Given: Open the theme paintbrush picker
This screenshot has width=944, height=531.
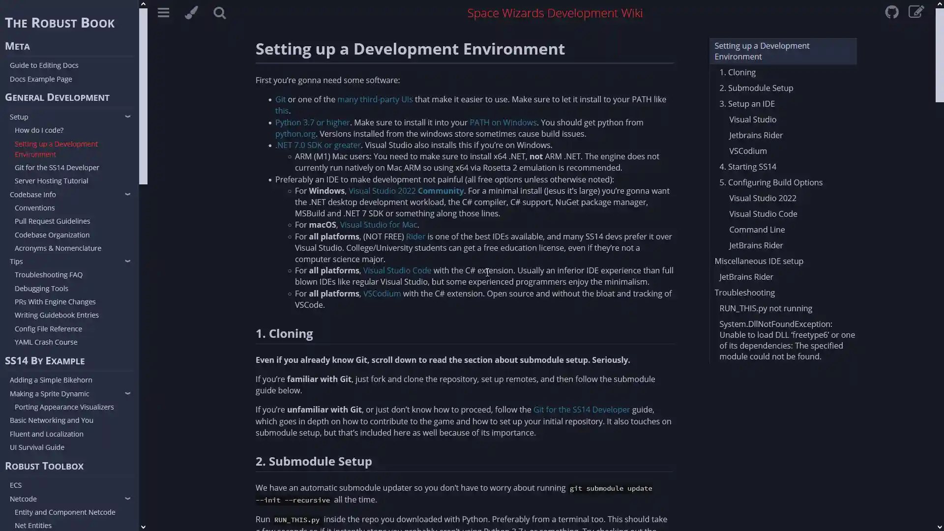Looking at the screenshot, I should click(191, 13).
